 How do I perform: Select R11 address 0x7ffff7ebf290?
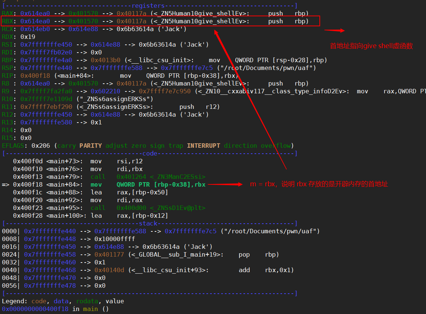(46, 107)
